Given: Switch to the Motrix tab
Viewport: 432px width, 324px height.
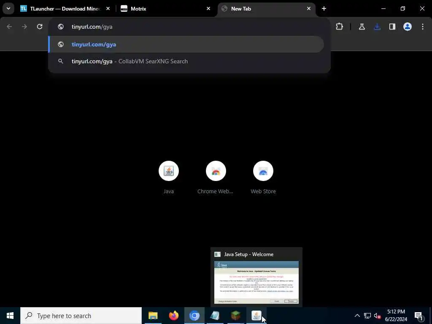Looking at the screenshot, I should coord(165,8).
